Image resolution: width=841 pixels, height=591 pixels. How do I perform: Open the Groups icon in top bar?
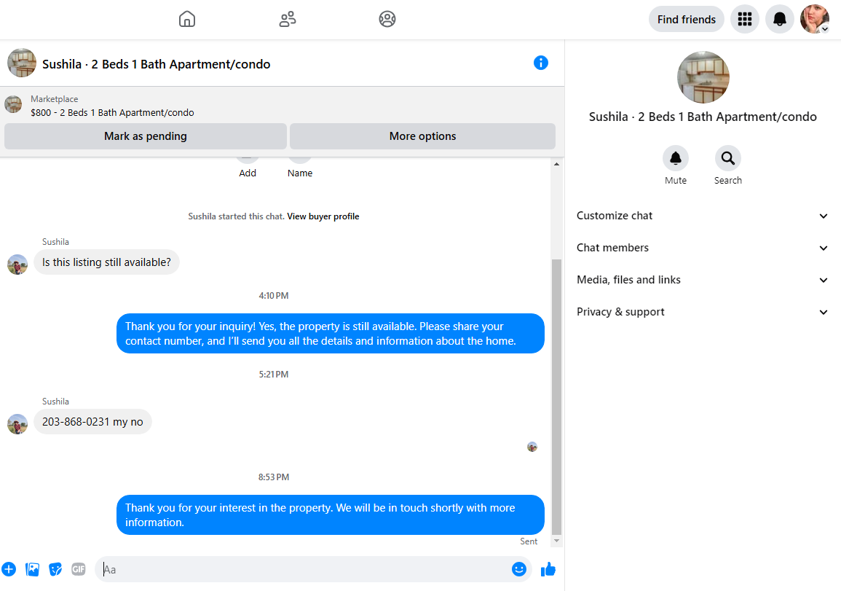pos(387,19)
